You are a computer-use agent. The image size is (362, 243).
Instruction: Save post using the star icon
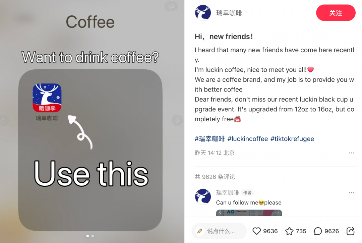289,231
